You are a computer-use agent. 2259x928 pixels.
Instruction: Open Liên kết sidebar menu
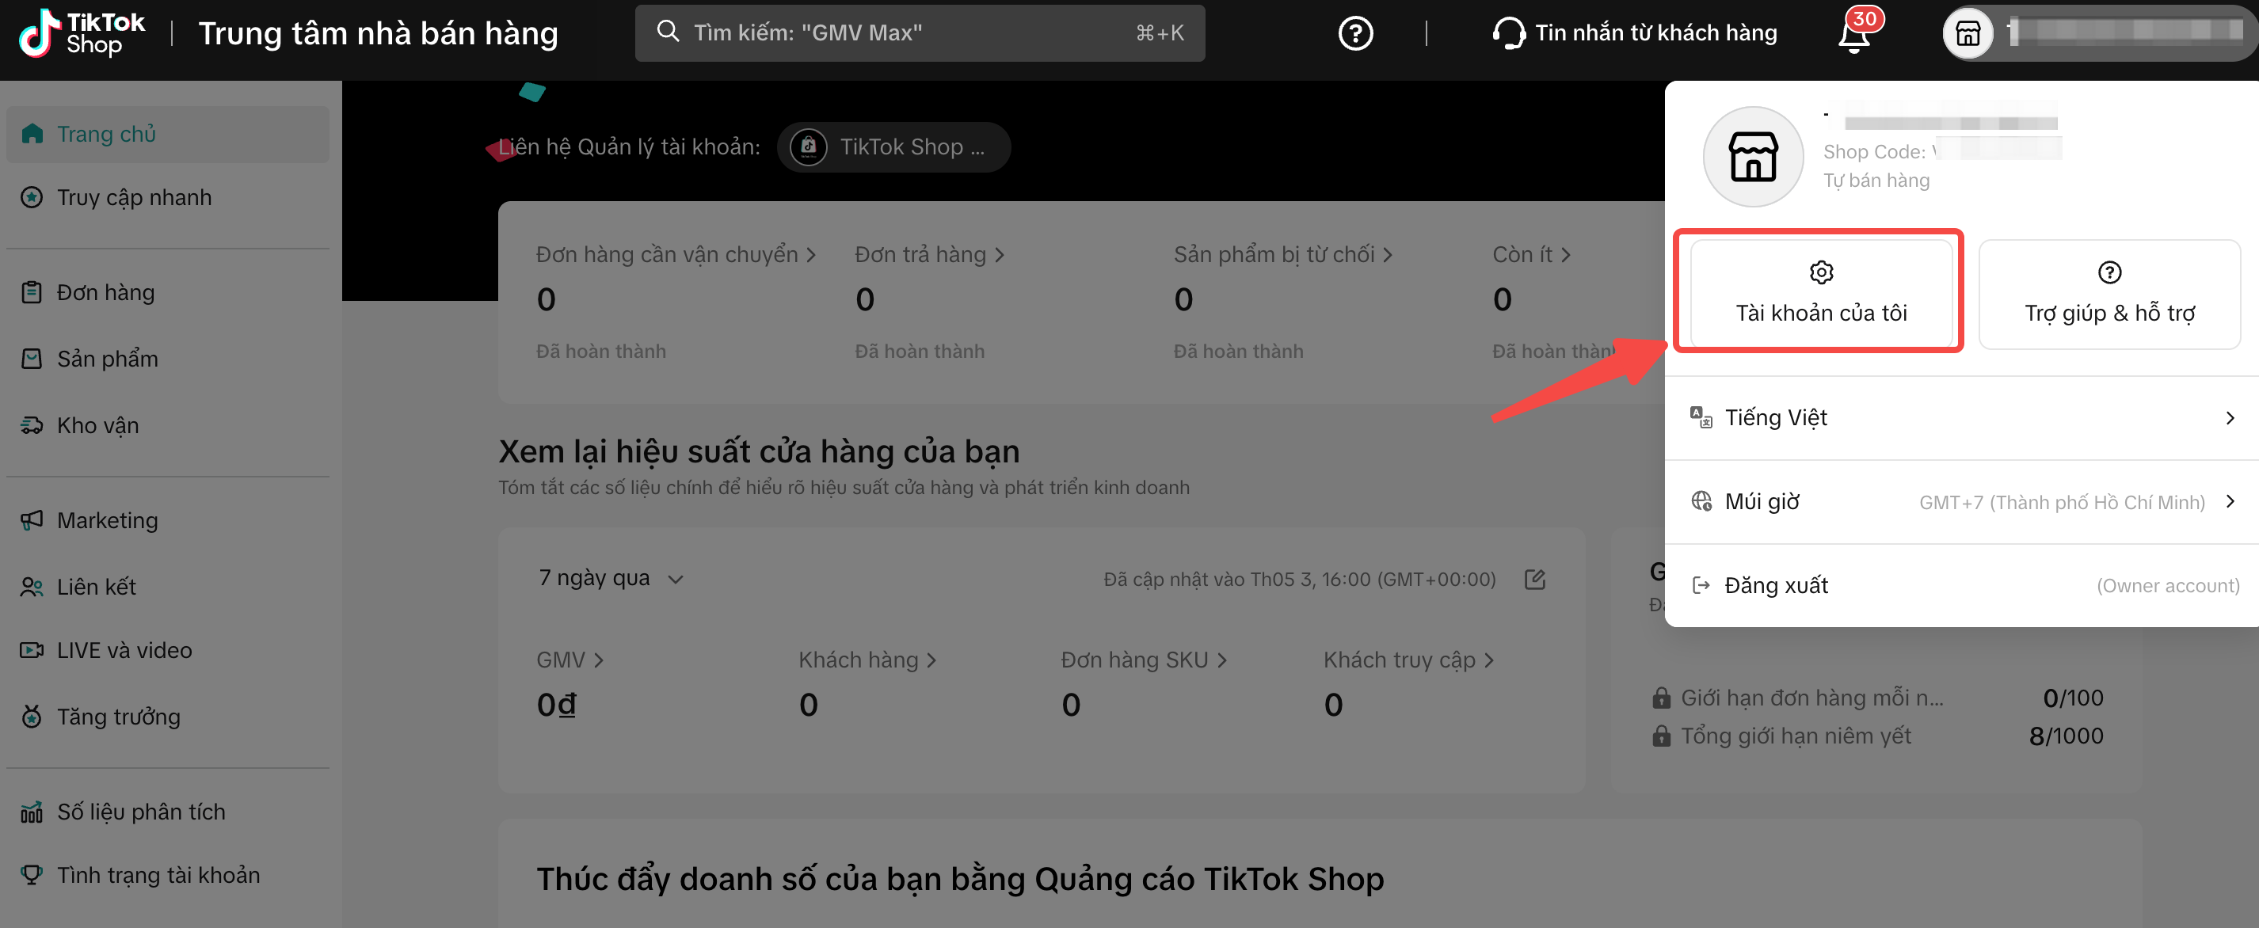(x=167, y=586)
